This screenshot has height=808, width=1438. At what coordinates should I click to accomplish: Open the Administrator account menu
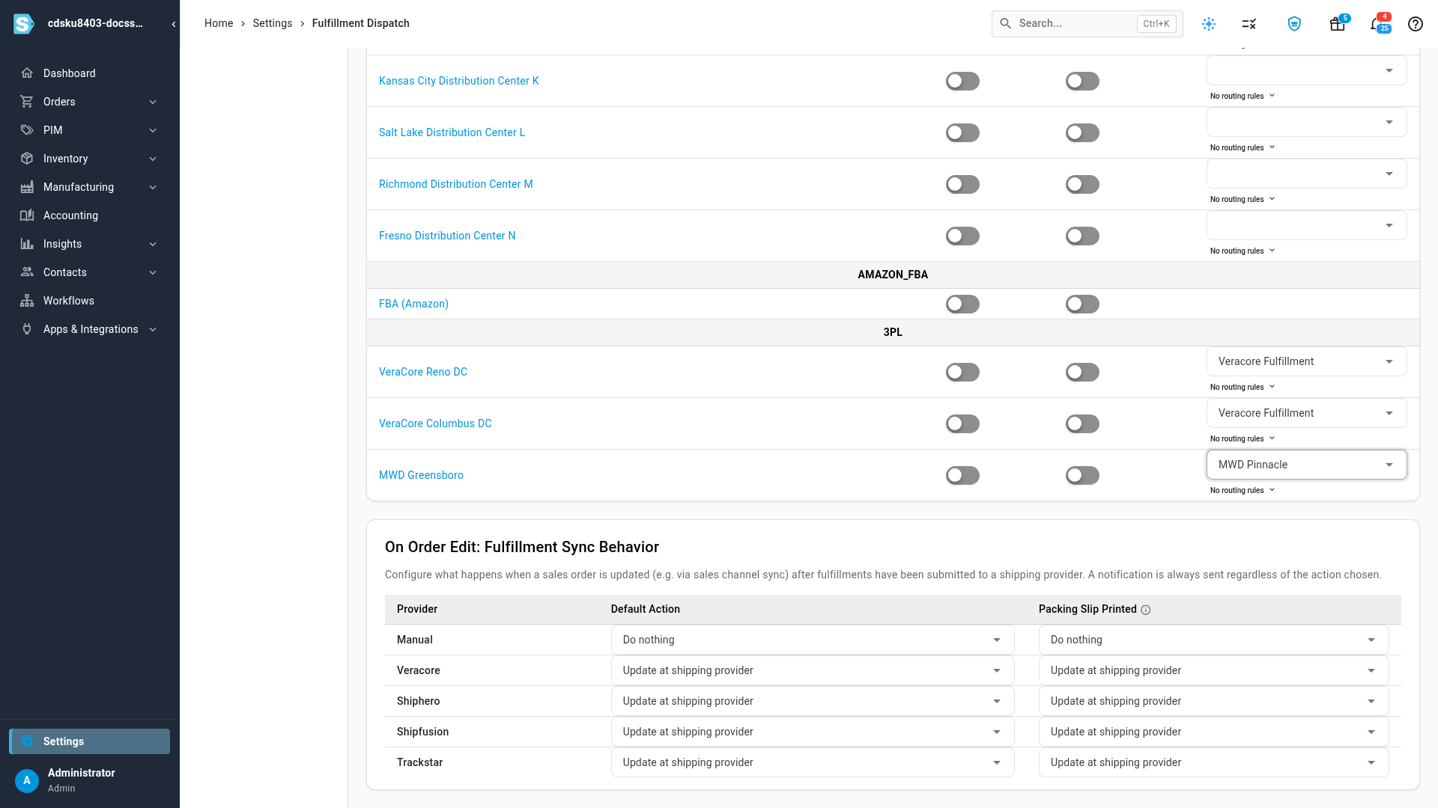click(90, 780)
